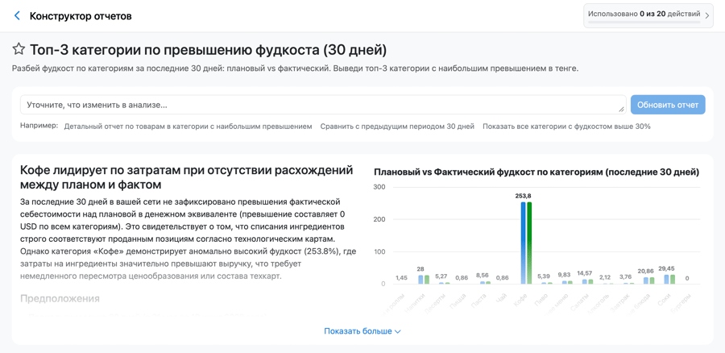This screenshot has height=353, width=725.
Task: Click the blue Кофе bar labeled 253,8
Action: tap(524, 243)
